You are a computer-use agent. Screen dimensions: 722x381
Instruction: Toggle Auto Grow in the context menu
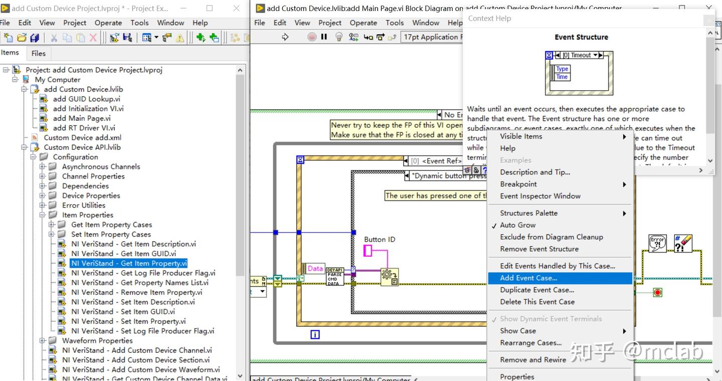pos(517,225)
